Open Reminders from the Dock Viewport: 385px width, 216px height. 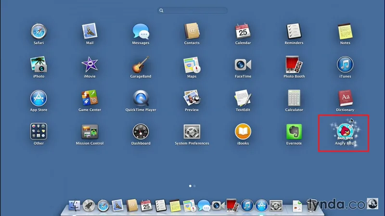click(161, 206)
